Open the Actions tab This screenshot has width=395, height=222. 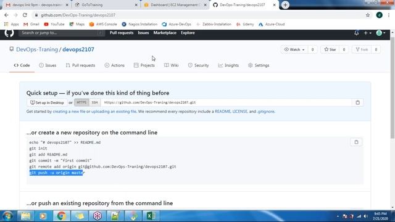[x=115, y=65]
